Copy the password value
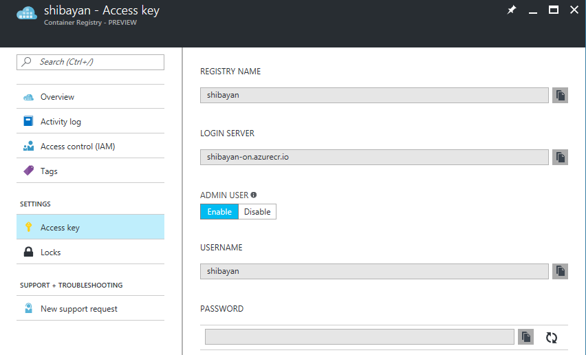Image resolution: width=586 pixels, height=355 pixels. (526, 337)
